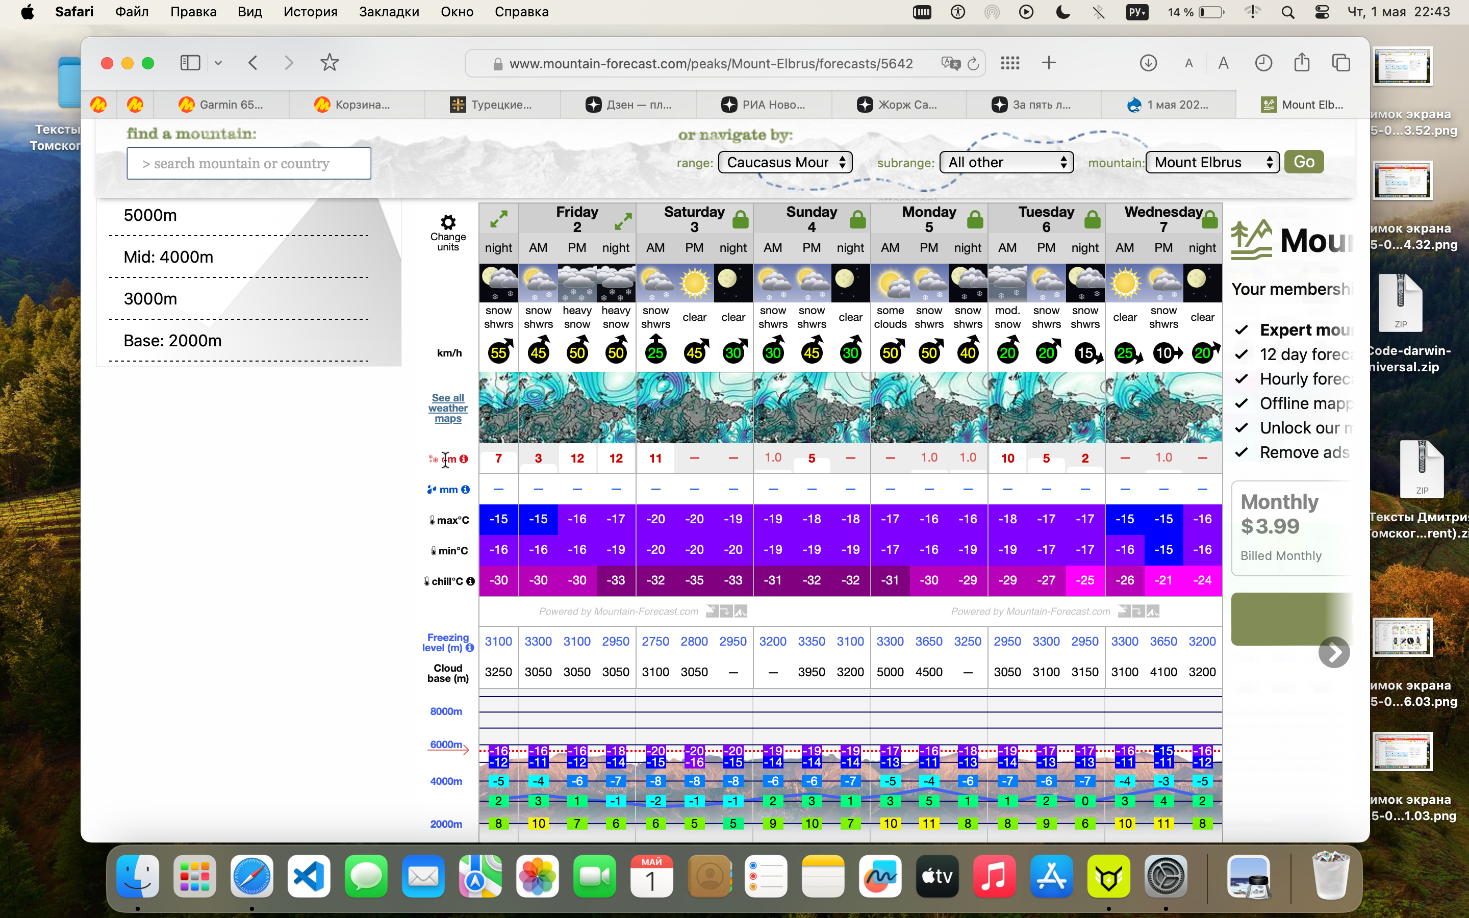Switch to the Турецкие tab
Screen dimensions: 1469x918
click(492, 105)
